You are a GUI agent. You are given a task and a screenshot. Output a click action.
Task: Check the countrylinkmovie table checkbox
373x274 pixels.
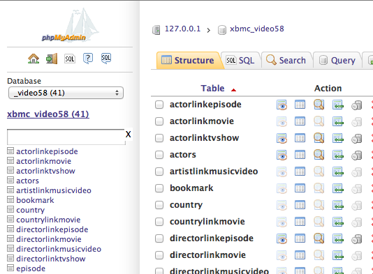click(x=159, y=222)
